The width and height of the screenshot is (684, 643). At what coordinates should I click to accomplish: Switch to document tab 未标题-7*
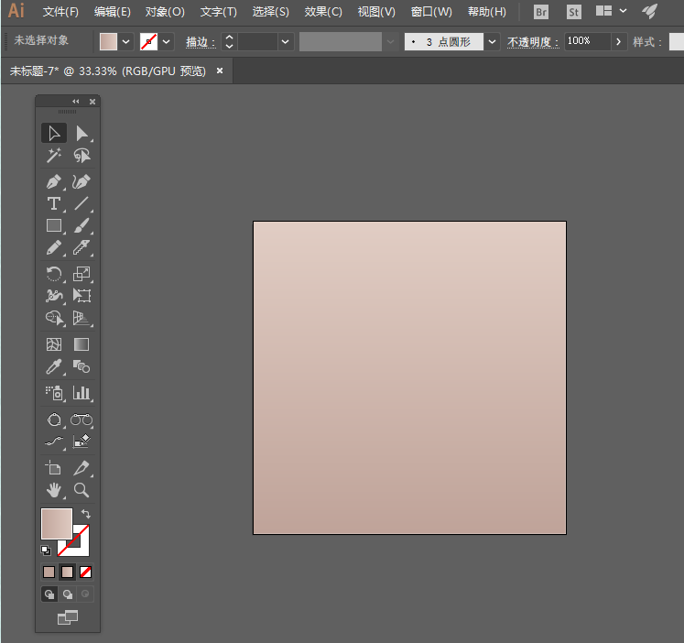click(x=108, y=71)
